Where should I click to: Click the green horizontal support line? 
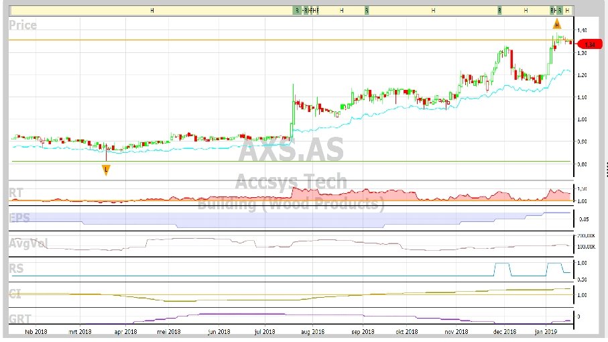[291, 161]
